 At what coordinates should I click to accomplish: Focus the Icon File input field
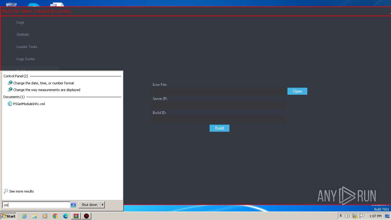219,91
